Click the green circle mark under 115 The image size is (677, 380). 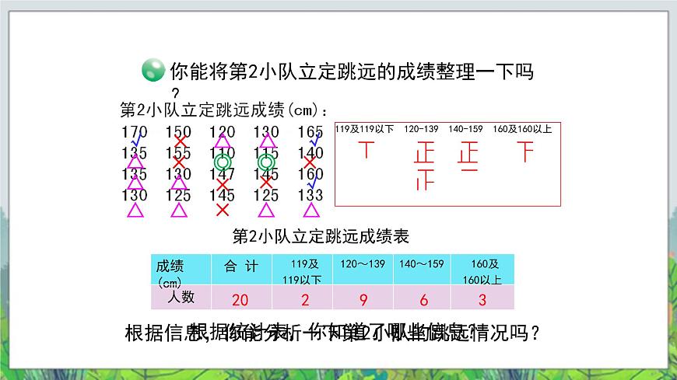pyautogui.click(x=266, y=162)
